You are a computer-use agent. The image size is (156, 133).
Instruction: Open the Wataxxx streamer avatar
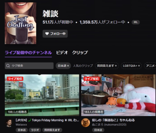(x=9, y=123)
